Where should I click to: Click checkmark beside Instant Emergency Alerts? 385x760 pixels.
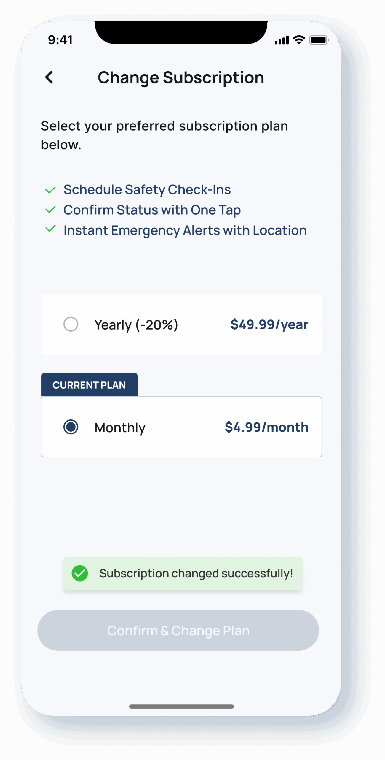pos(50,229)
